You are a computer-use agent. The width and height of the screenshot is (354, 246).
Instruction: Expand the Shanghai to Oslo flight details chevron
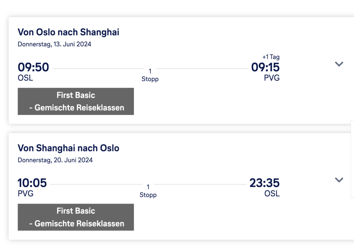click(x=339, y=180)
